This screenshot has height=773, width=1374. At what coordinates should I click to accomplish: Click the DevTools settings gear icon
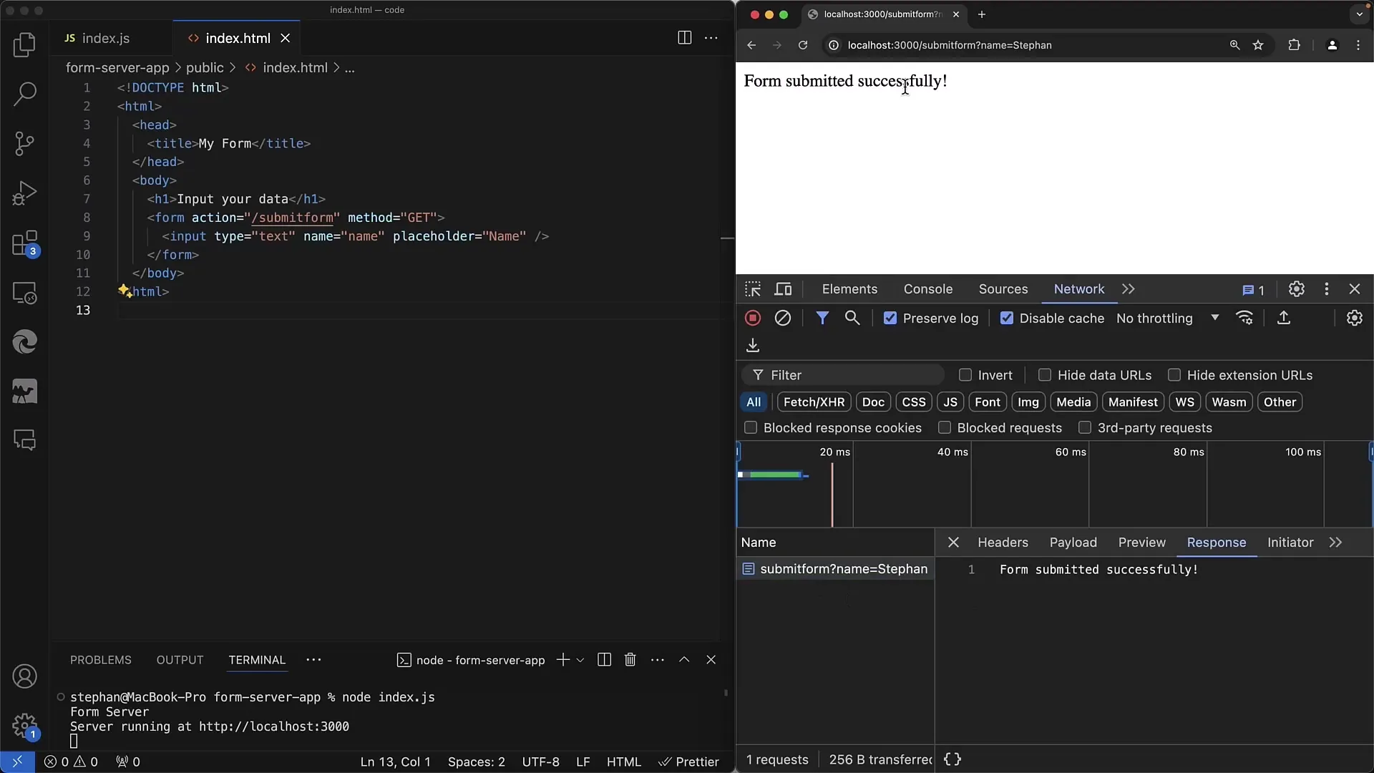[1297, 290]
